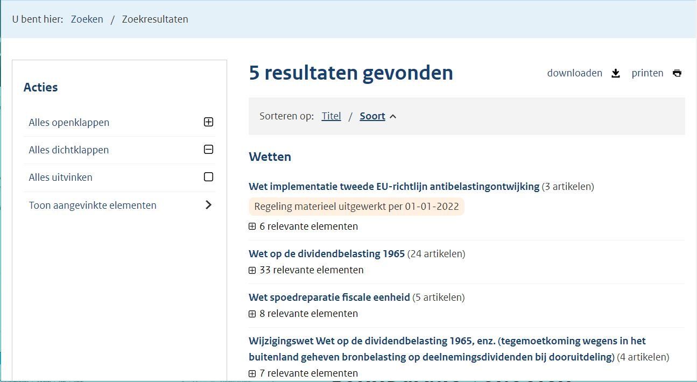Open Wijzigingswet Wet op de dividendbelasting 1965
The image size is (697, 382).
pos(447,349)
